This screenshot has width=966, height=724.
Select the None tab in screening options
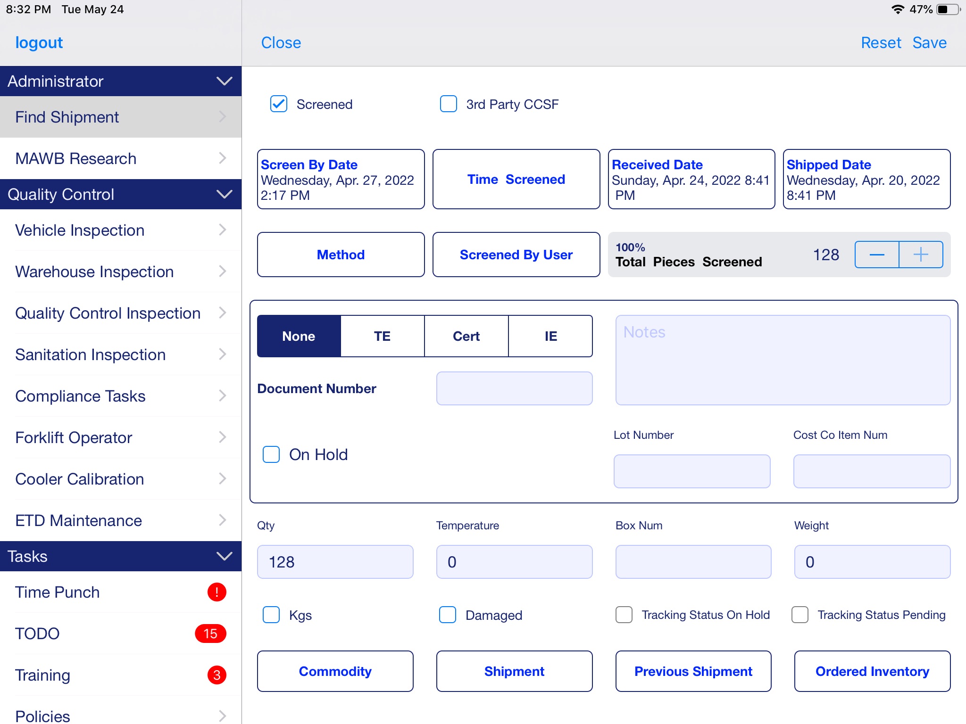[x=299, y=336]
